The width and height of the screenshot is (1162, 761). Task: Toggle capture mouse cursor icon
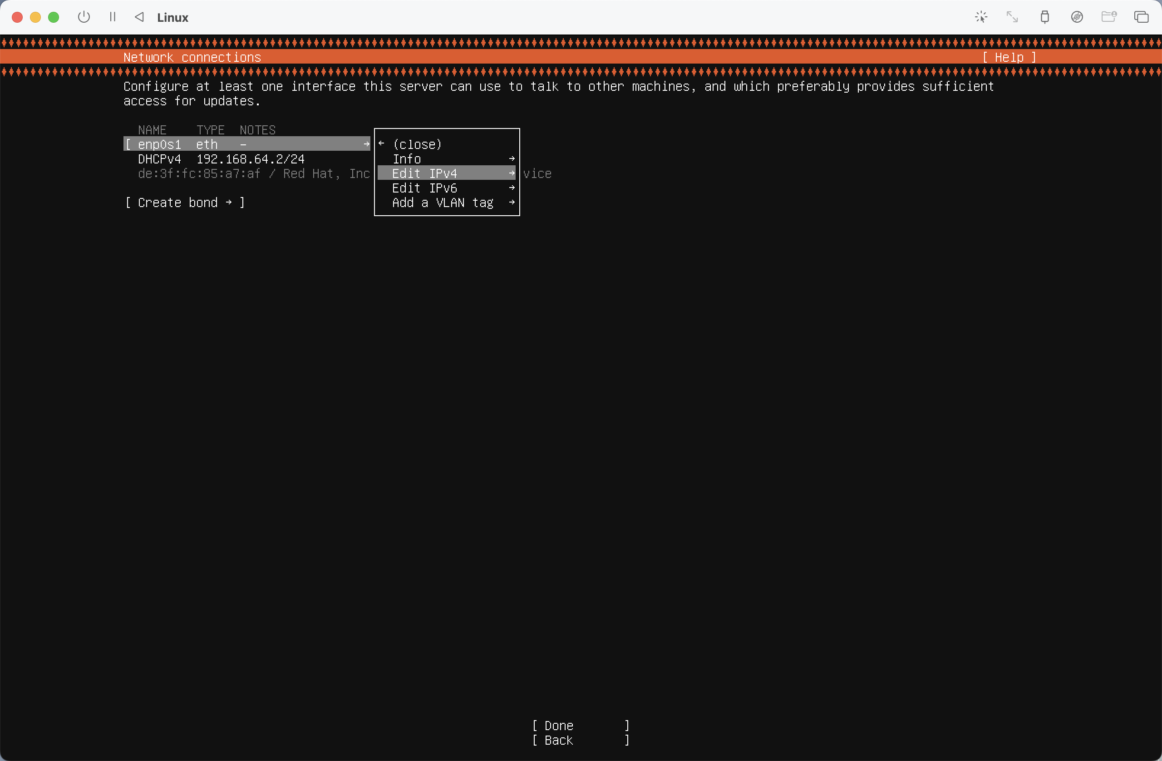[981, 17]
